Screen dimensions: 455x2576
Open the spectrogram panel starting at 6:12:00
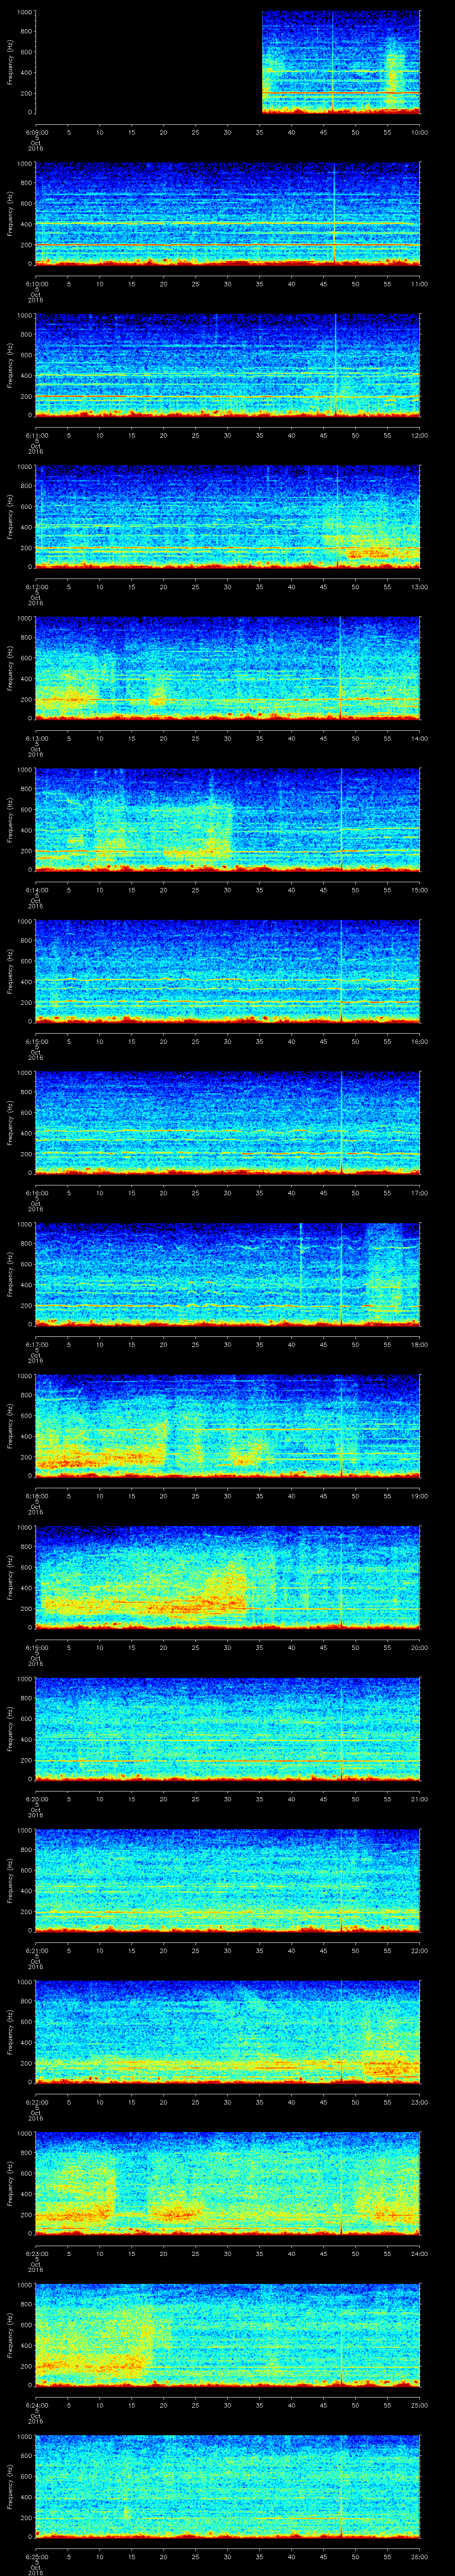pyautogui.click(x=228, y=516)
